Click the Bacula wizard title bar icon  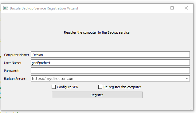(x=6, y=8)
